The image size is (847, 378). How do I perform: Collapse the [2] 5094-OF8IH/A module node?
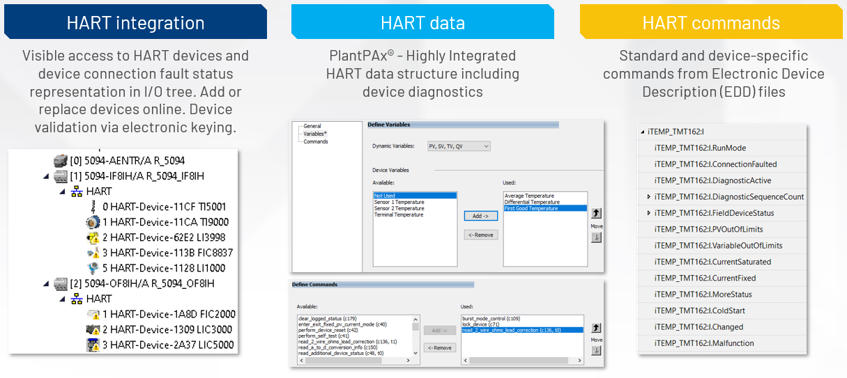pos(46,284)
